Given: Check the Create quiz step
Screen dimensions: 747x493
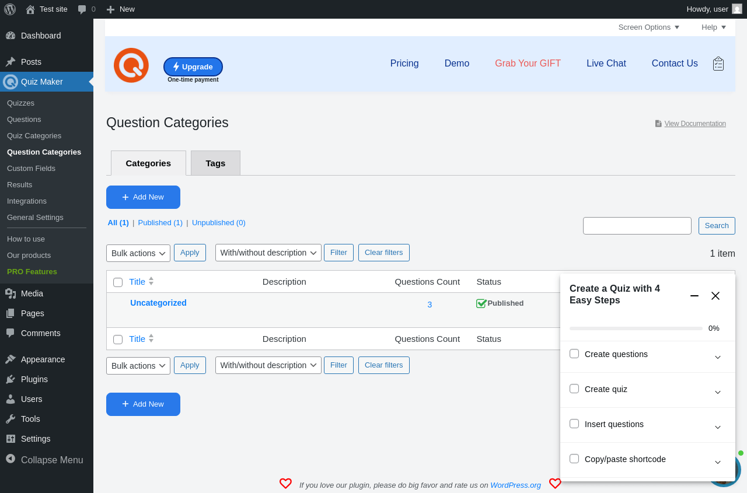Looking at the screenshot, I should coord(574,389).
